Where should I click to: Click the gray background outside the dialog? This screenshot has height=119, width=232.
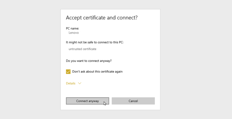click(30, 59)
